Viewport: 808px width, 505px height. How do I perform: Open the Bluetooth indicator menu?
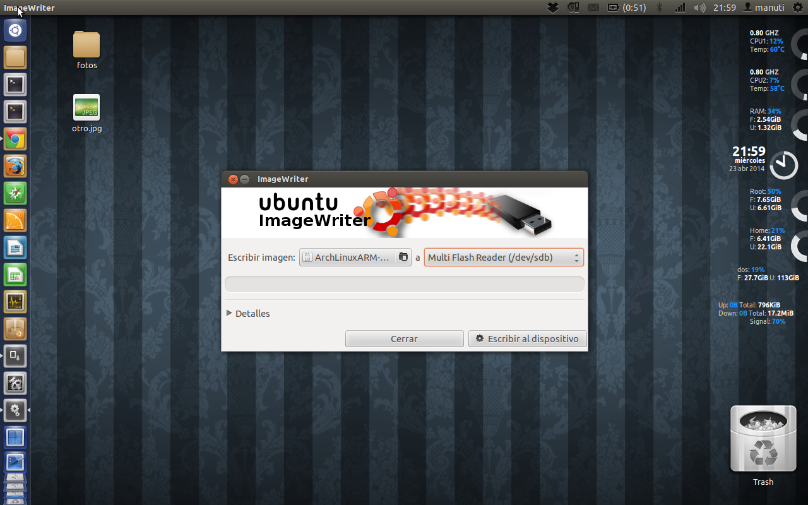click(660, 8)
